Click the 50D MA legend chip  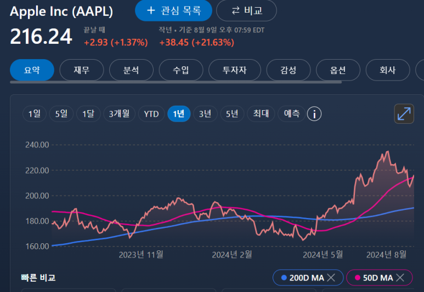click(380, 277)
